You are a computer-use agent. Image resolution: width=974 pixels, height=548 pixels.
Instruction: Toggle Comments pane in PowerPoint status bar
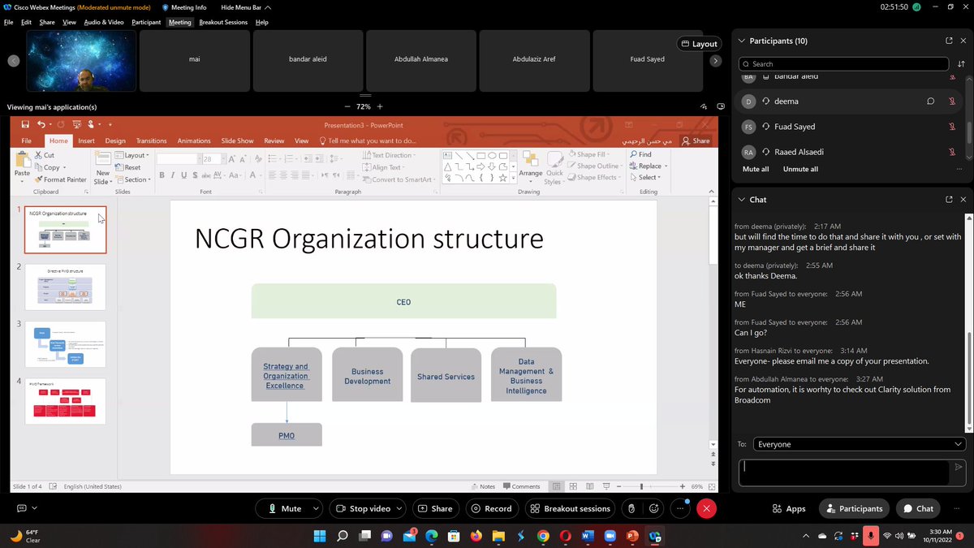(x=521, y=486)
